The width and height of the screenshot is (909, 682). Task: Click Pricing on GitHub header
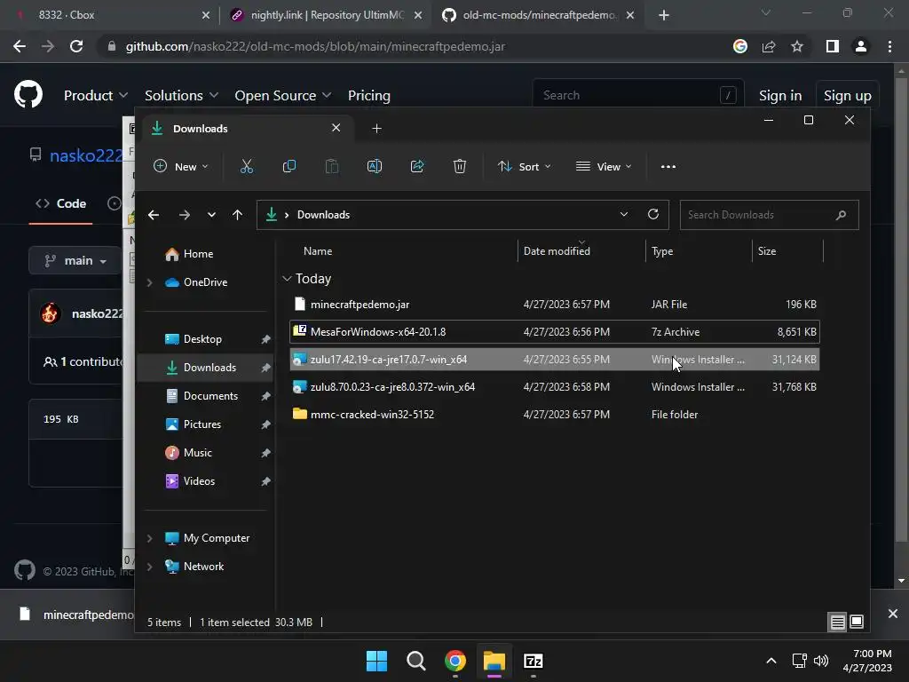click(368, 95)
